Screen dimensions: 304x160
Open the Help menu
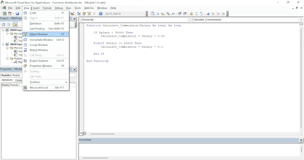113,8
